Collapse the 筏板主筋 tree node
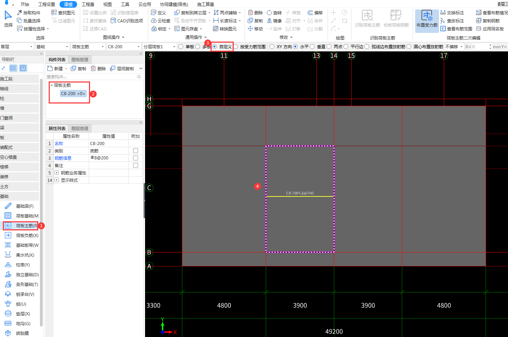The image size is (508, 337). pyautogui.click(x=52, y=85)
